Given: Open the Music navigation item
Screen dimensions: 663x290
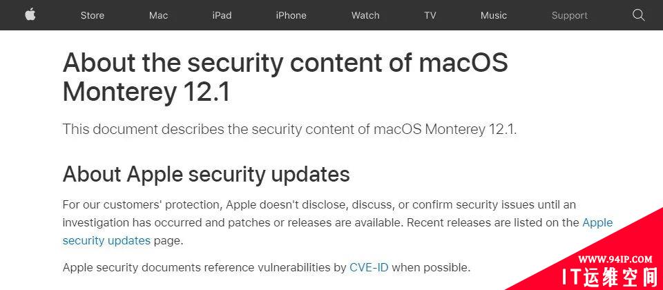Looking at the screenshot, I should tap(493, 15).
